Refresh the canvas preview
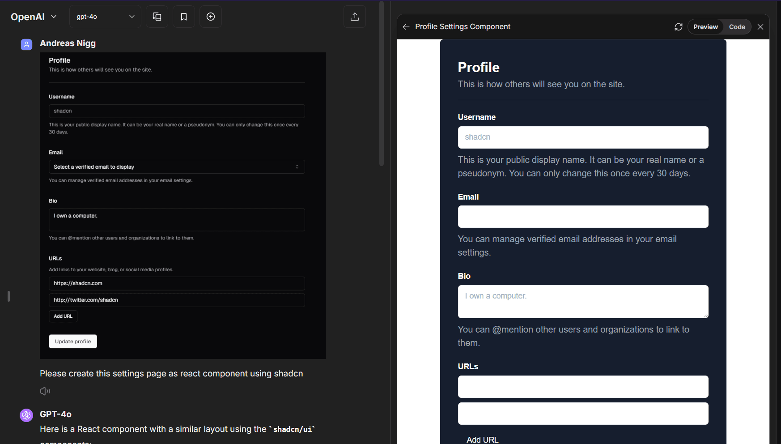Screen dimensions: 781x444 pyautogui.click(x=678, y=27)
